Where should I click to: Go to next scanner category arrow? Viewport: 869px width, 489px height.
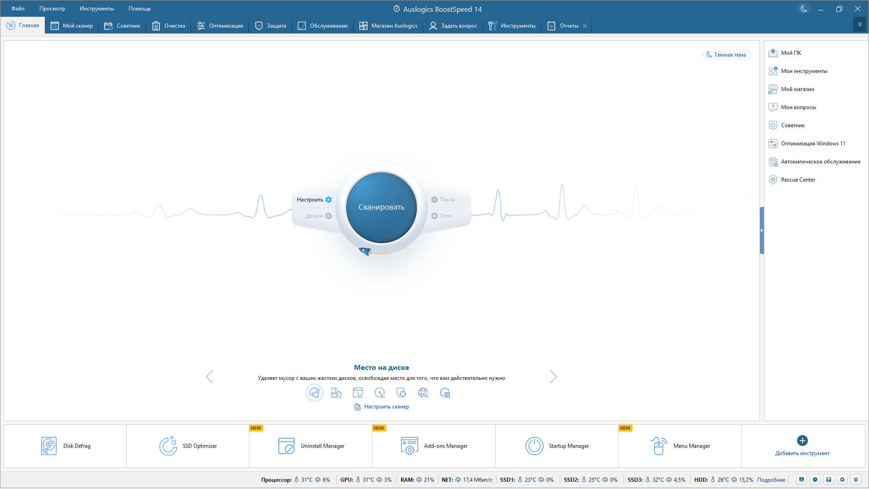coord(553,377)
